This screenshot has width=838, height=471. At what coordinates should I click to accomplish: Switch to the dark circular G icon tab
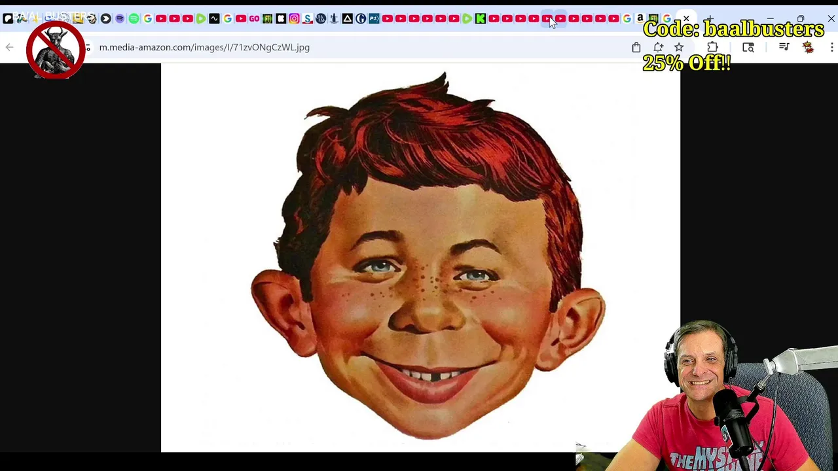coord(361,18)
